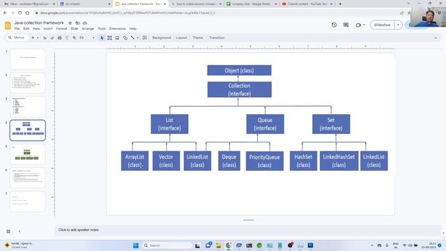This screenshot has height=251, width=446.
Task: Open the Google Slides home logo
Action: point(8,26)
